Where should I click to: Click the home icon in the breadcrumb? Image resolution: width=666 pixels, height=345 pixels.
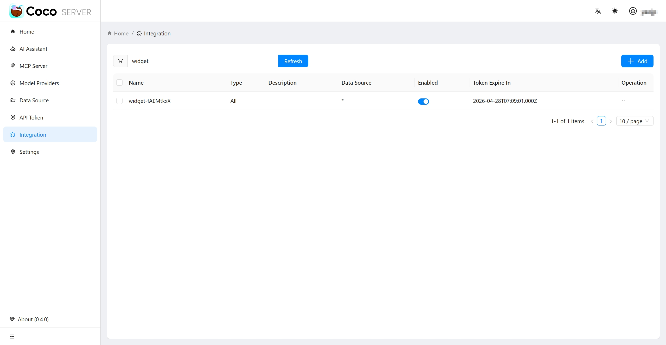(x=110, y=33)
